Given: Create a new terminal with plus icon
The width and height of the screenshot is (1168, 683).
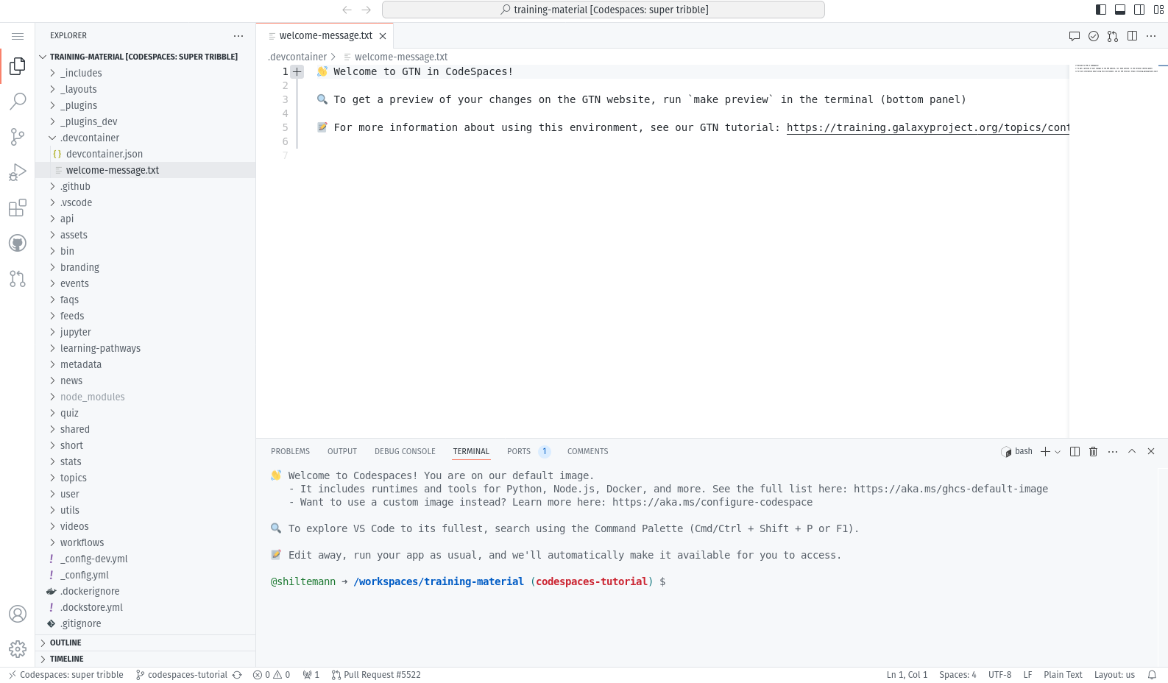Looking at the screenshot, I should pyautogui.click(x=1045, y=451).
